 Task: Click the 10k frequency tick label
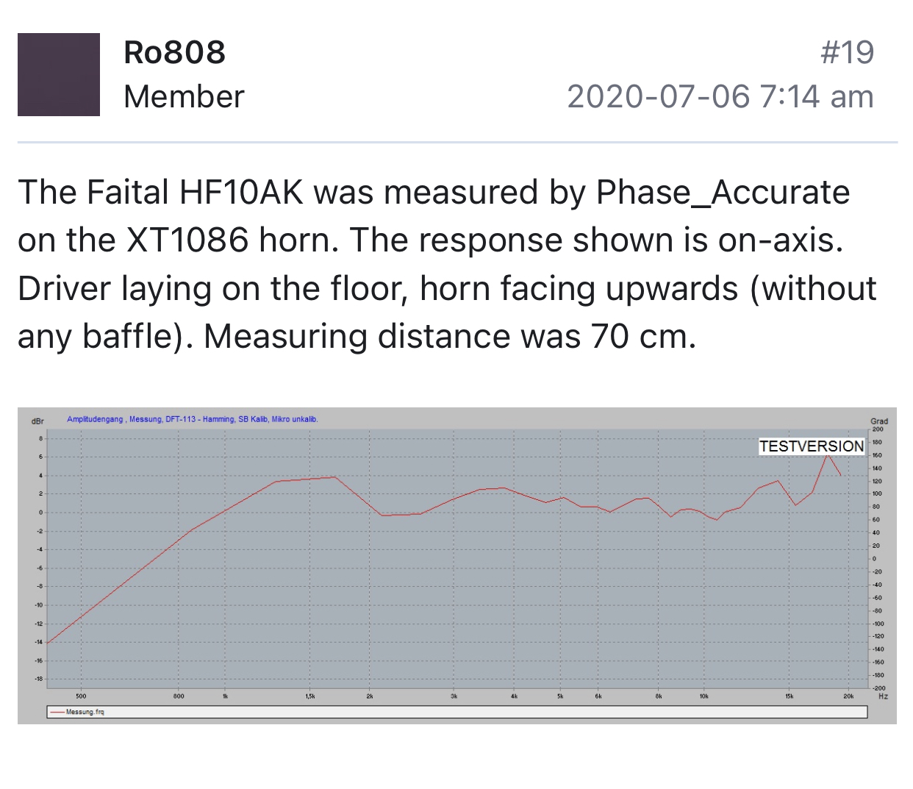coord(703,696)
